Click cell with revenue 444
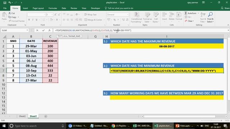The height and width of the screenshot is (129, 230). (x=50, y=66)
